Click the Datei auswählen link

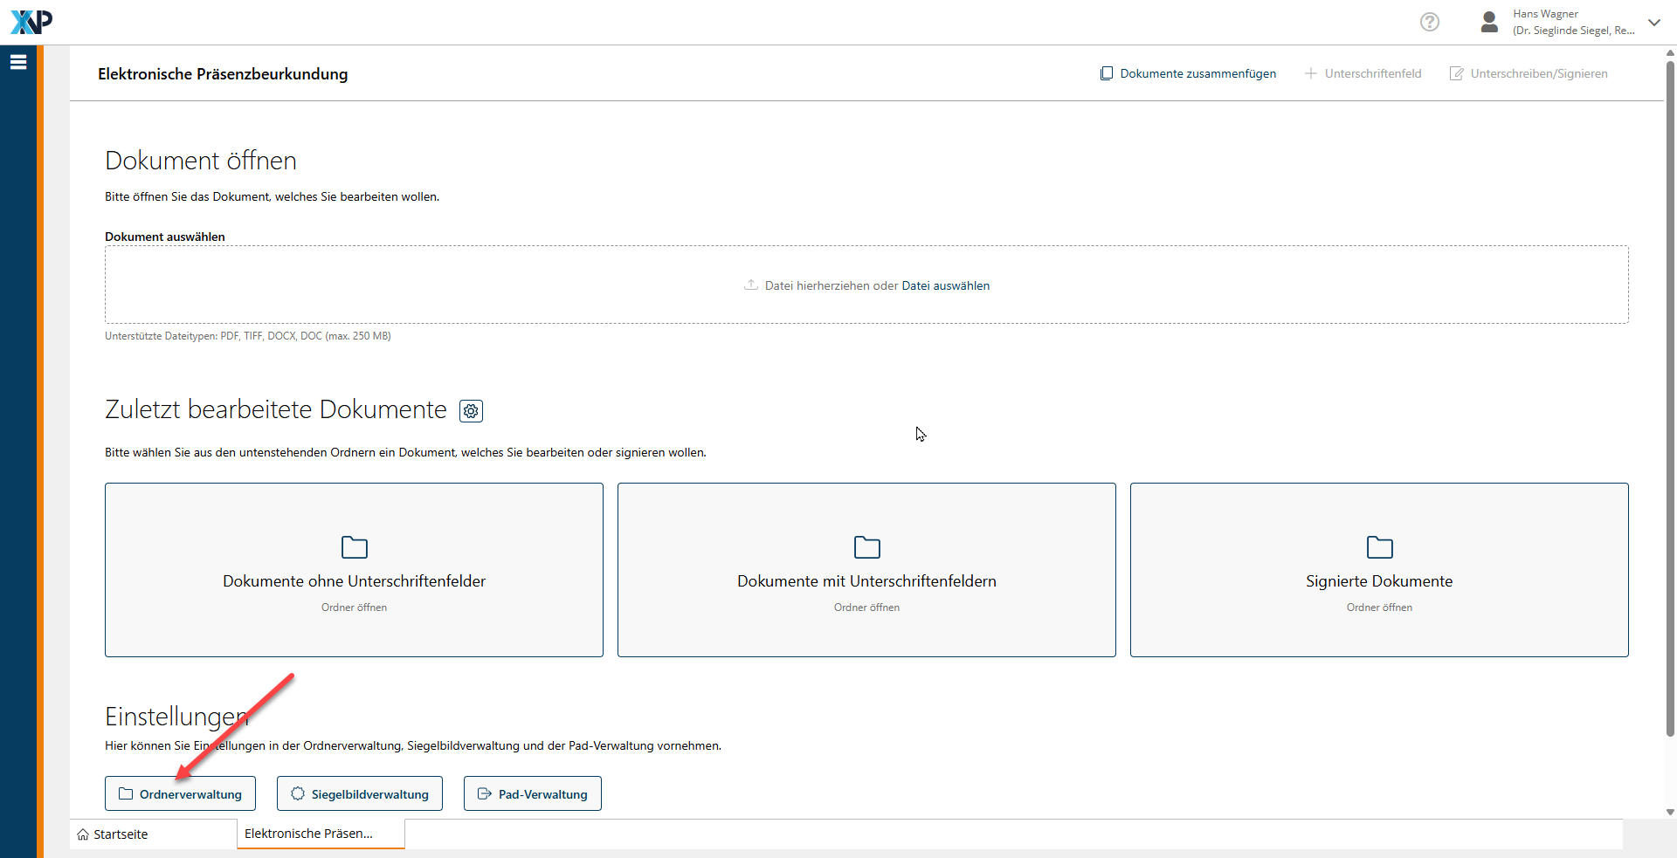945,285
